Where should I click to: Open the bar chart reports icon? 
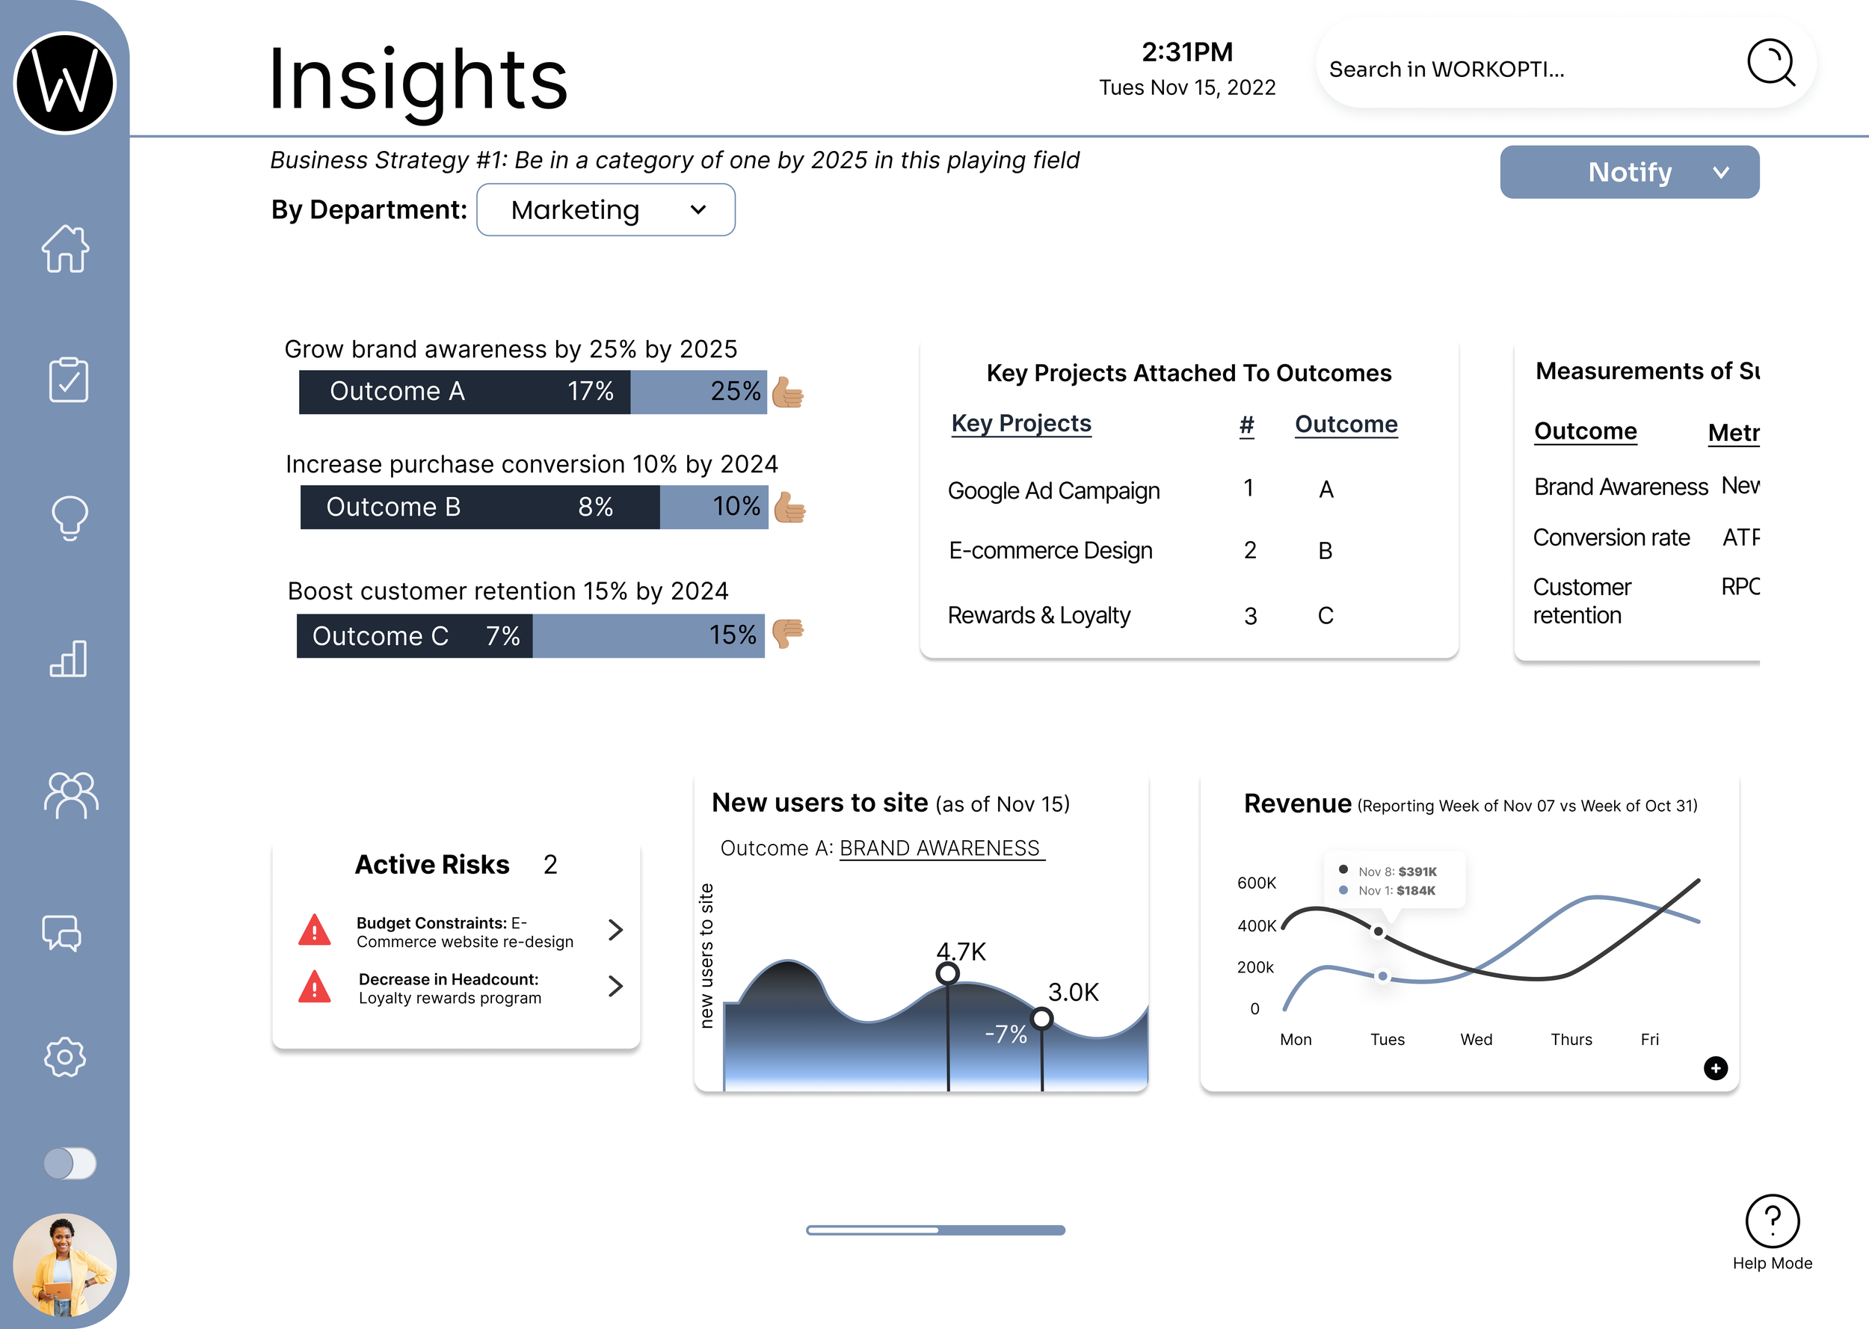click(68, 659)
